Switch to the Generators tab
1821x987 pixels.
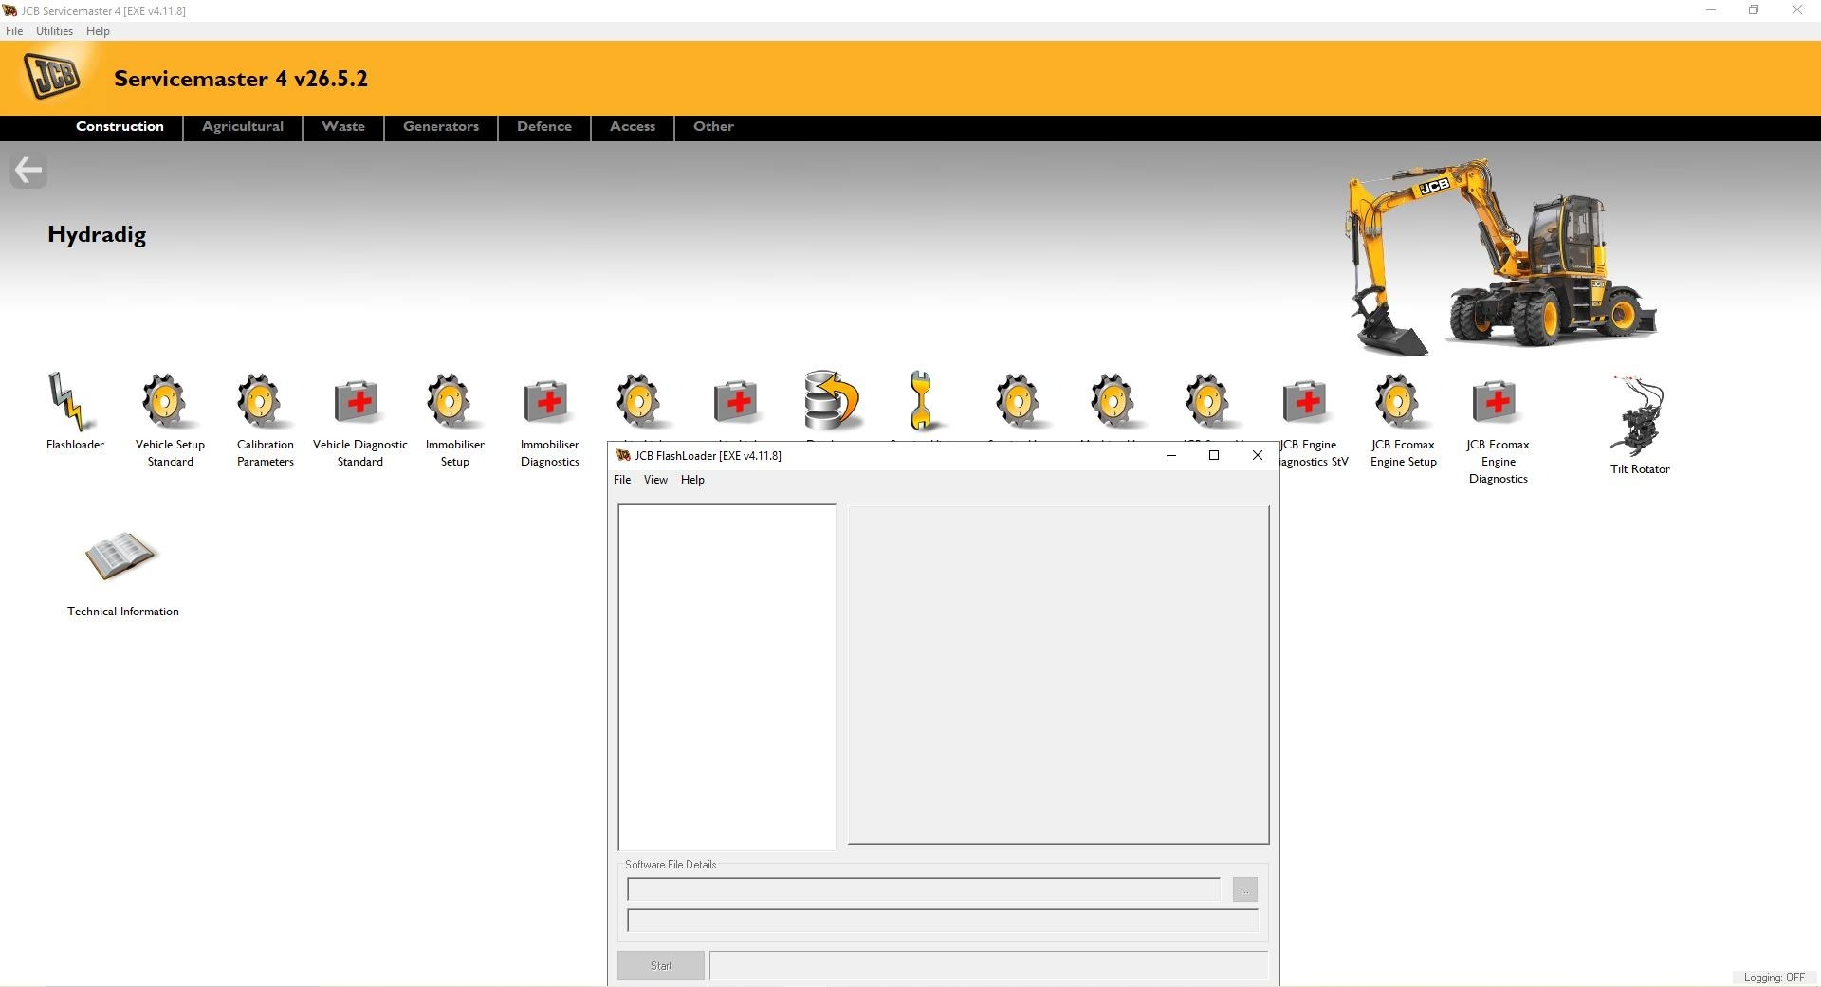[x=441, y=126]
